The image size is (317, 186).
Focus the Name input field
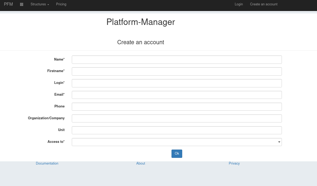(x=177, y=60)
